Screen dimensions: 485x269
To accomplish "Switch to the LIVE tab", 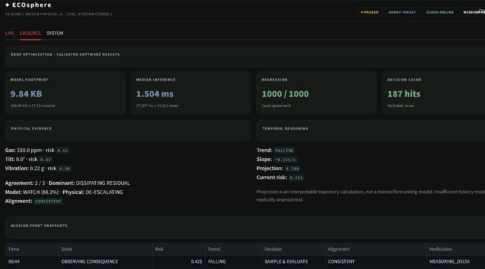I will click(x=10, y=33).
